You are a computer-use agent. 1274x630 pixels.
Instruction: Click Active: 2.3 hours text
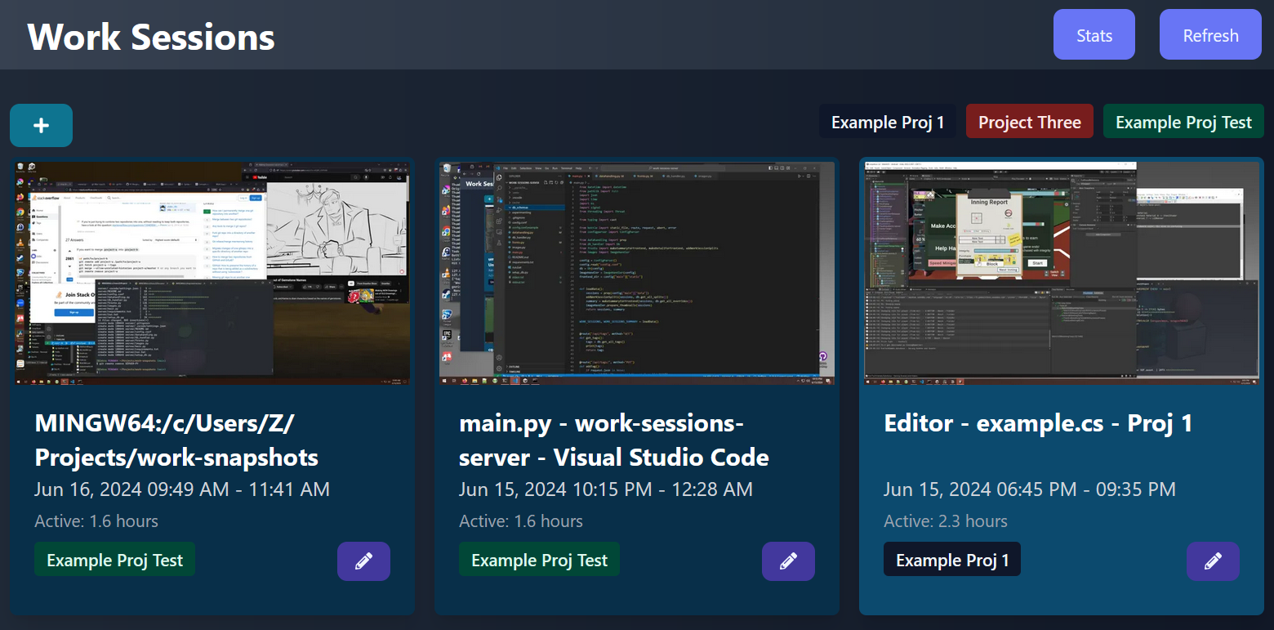tap(946, 521)
